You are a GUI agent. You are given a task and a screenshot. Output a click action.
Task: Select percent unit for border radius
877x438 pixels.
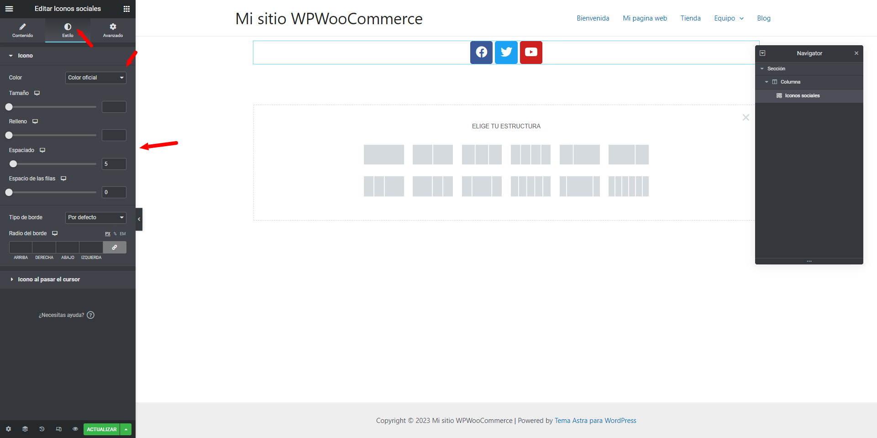(x=115, y=234)
